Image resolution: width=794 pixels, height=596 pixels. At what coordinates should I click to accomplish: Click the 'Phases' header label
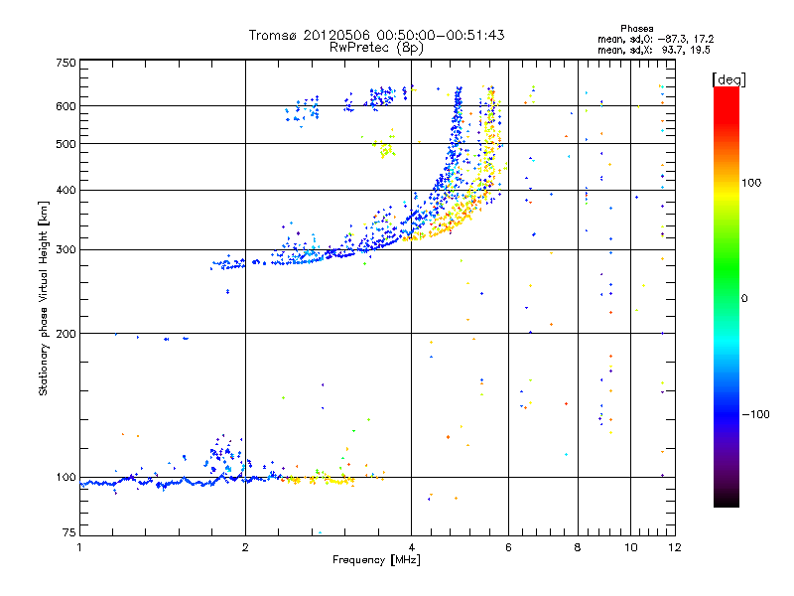point(637,29)
